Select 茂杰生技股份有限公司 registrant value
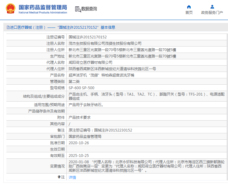The height and width of the screenshot is (185, 228). (105, 43)
